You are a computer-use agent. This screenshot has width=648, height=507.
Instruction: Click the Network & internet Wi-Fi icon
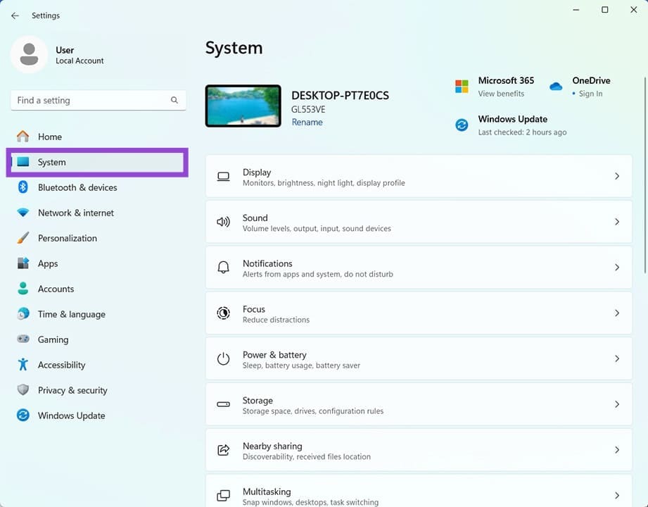coord(23,213)
